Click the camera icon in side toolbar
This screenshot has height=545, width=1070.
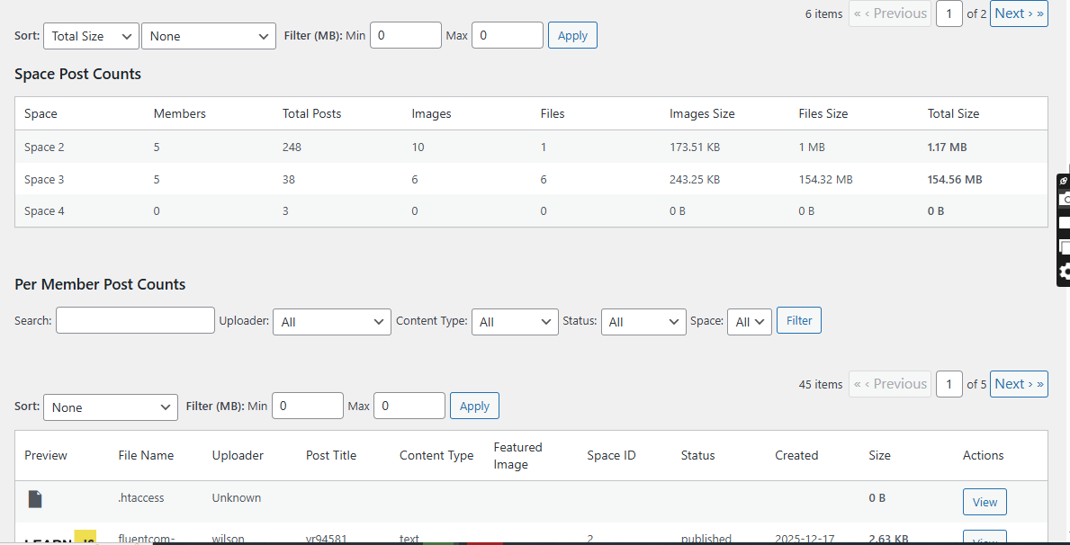coord(1065,199)
